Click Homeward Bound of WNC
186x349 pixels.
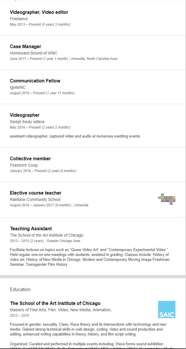pos(34,53)
